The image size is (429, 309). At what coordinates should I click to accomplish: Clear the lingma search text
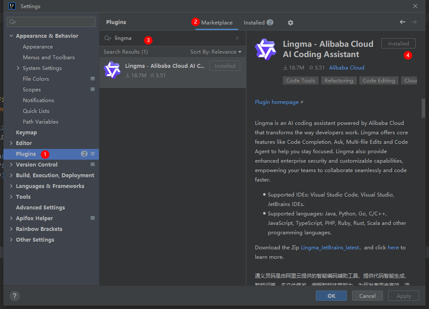[237, 38]
